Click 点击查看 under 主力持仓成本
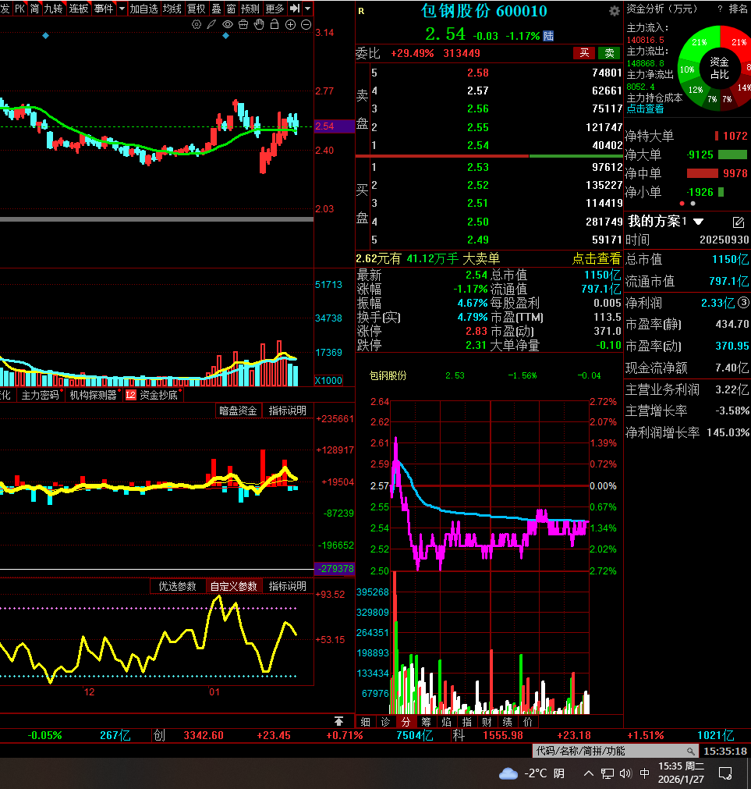 (645, 108)
